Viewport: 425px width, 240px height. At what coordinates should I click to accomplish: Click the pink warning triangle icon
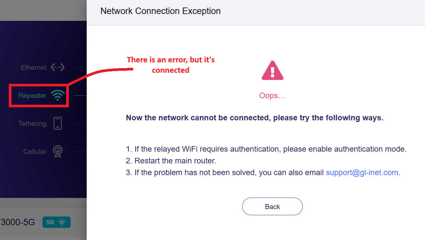point(272,71)
